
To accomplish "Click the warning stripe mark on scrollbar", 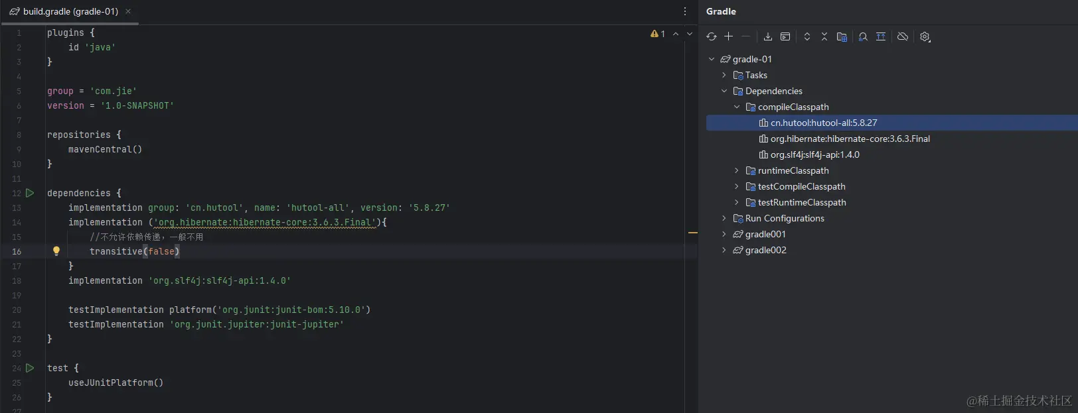I will [x=692, y=233].
